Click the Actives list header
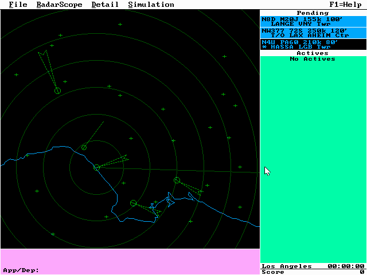This screenshot has width=367, height=275. (x=313, y=53)
